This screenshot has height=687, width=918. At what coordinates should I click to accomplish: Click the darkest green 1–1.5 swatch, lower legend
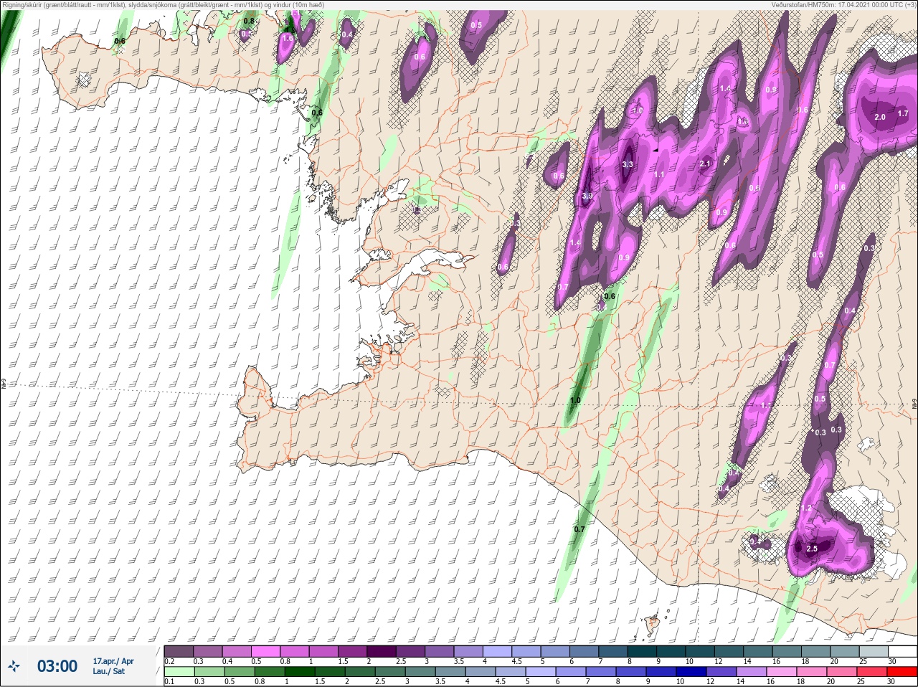tap(299, 671)
